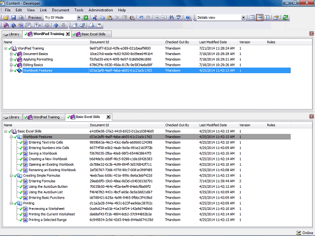
Task: Open the Link menu
Action: (x=43, y=10)
